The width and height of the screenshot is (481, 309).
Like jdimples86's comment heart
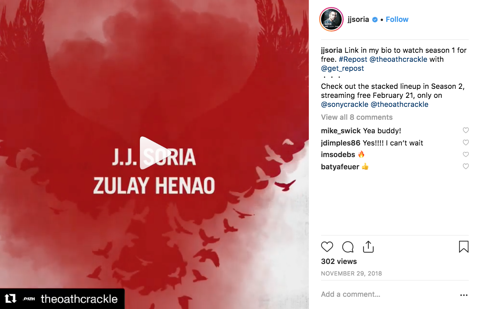click(466, 142)
